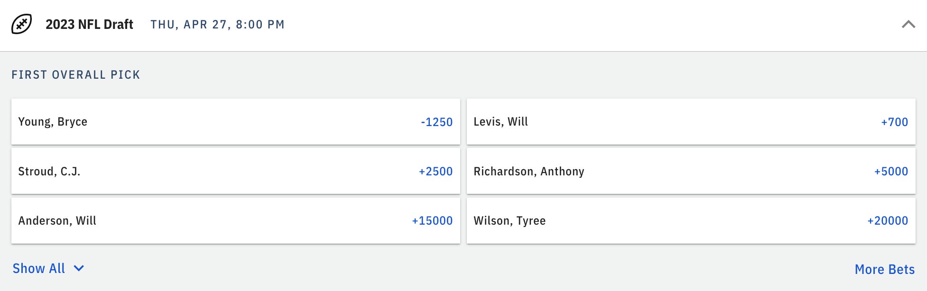Pick Tyree Wilson at +20000
927x291 pixels.
pos(691,220)
